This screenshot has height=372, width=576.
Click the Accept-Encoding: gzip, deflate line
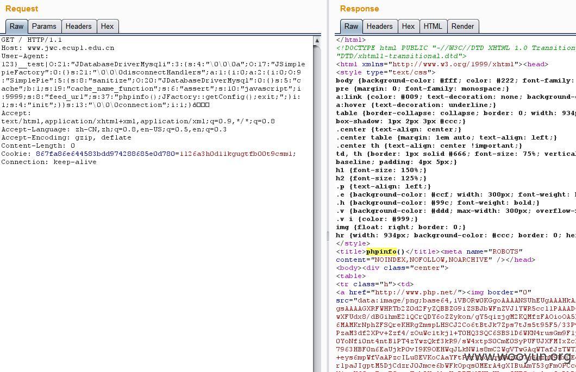[66, 137]
